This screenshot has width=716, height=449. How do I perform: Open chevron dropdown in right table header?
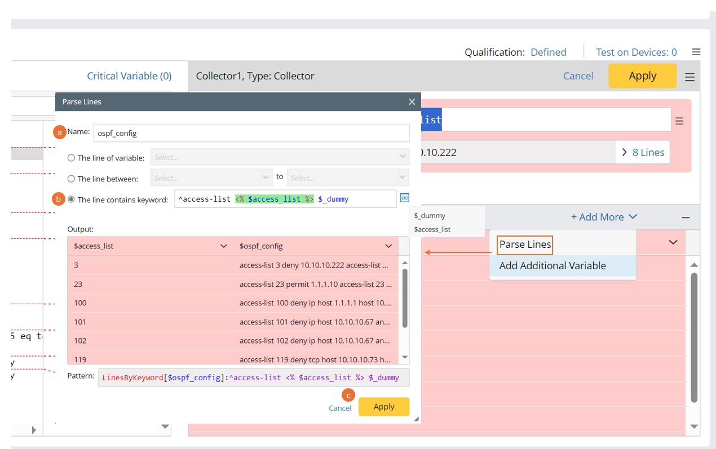pos(673,242)
